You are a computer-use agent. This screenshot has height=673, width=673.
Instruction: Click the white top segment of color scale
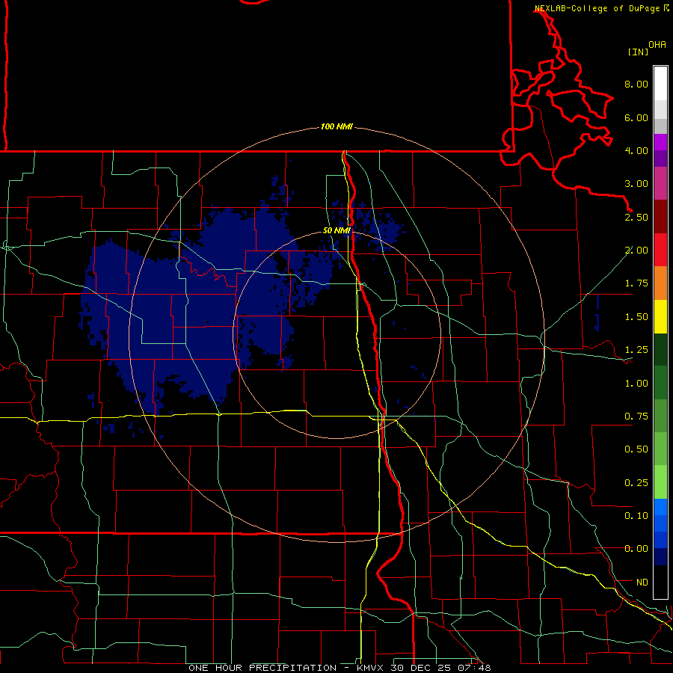(660, 84)
